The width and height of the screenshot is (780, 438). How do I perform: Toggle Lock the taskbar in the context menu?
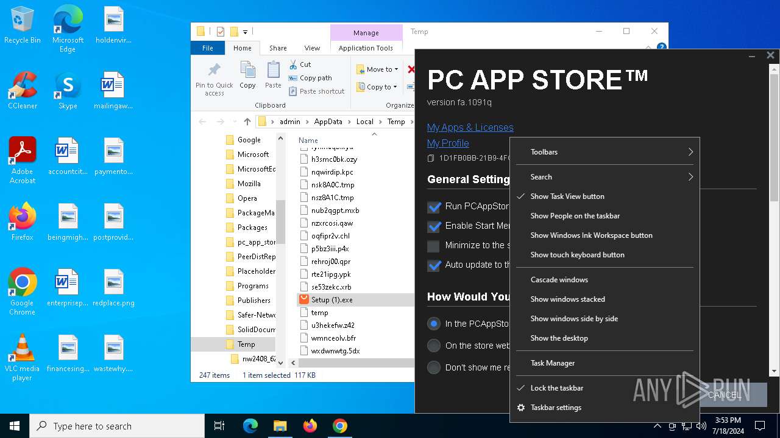[x=604, y=388]
